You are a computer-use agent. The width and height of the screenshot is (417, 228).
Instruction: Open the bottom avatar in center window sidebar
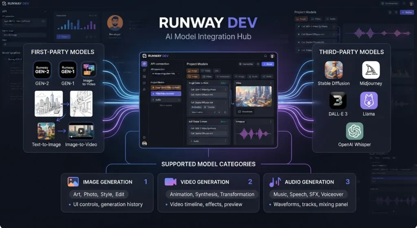145,143
